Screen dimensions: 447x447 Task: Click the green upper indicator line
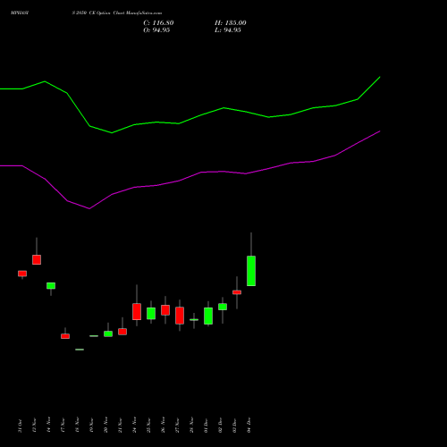[201, 114]
